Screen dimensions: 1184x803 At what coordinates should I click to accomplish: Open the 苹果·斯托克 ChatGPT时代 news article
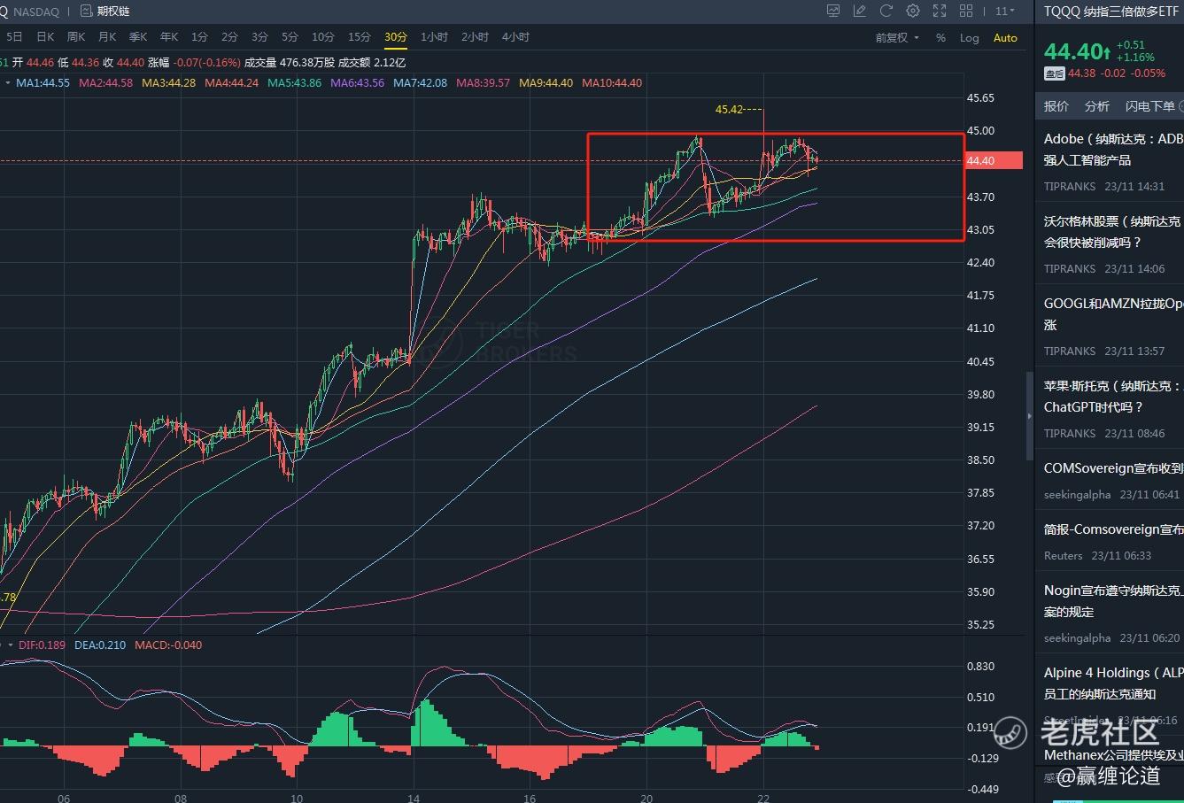pos(1110,409)
